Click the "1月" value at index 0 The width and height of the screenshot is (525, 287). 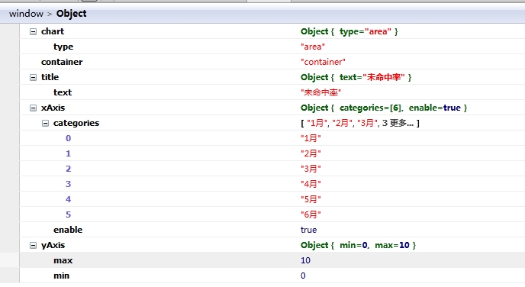(311, 138)
